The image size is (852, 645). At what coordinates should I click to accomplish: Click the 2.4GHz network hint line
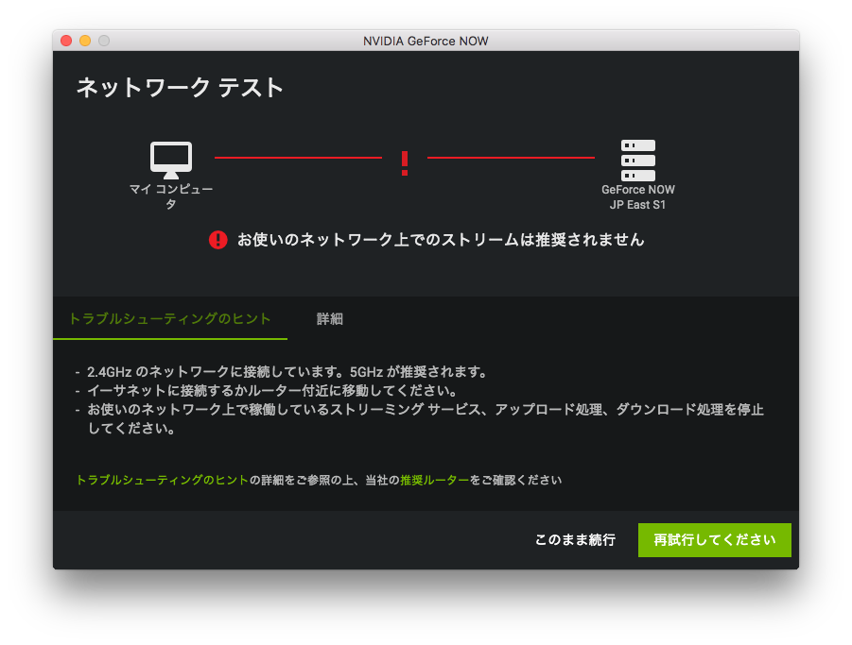(287, 372)
